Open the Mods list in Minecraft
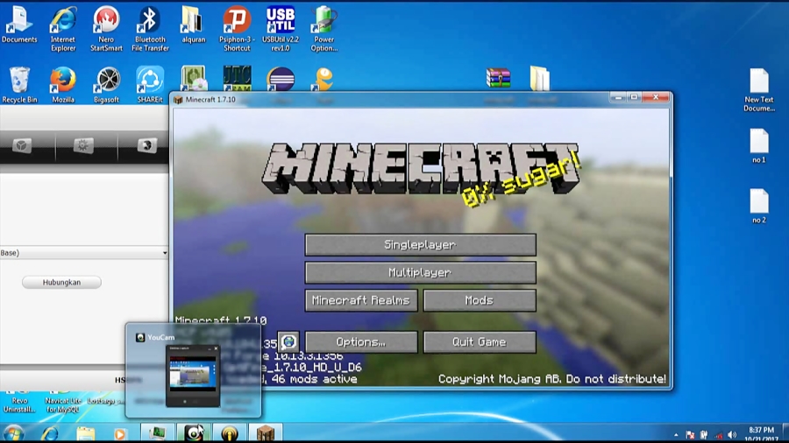Screen dimensions: 789x443 tap(479, 300)
